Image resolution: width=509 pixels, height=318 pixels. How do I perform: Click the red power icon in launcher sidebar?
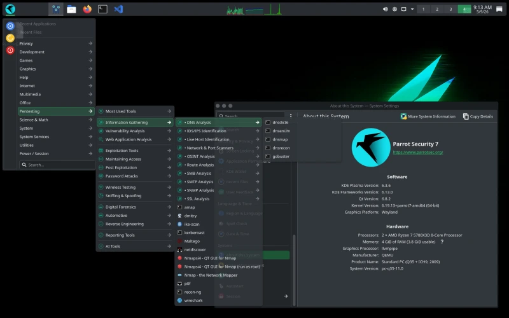(x=10, y=50)
